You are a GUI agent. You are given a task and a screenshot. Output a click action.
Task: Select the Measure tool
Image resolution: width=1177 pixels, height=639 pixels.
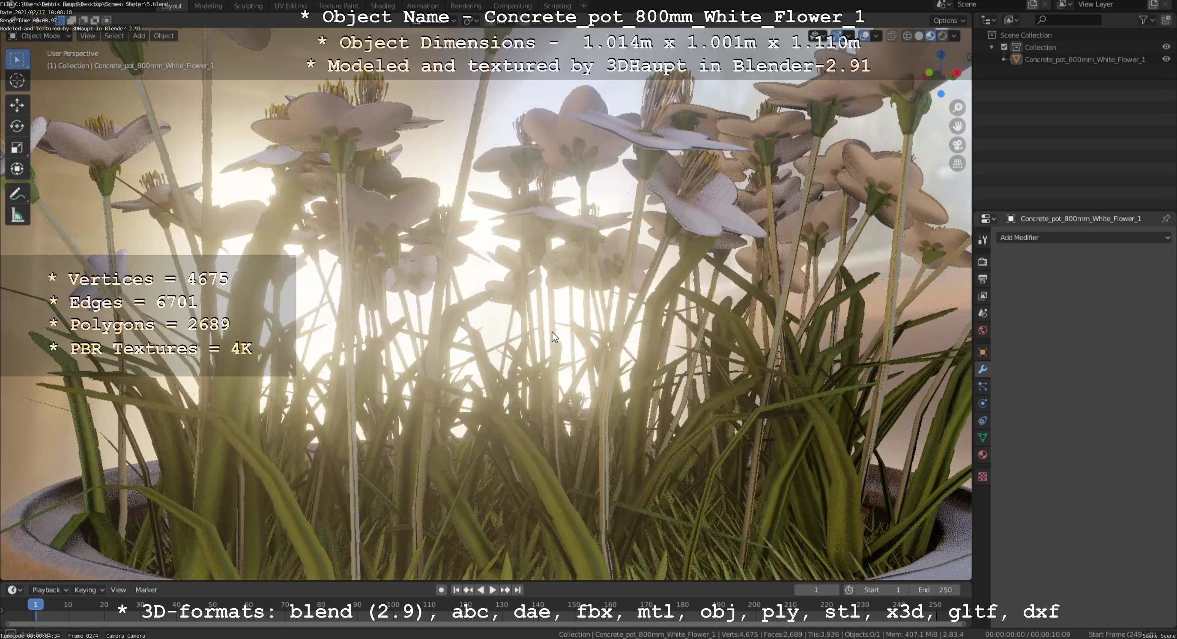(17, 215)
